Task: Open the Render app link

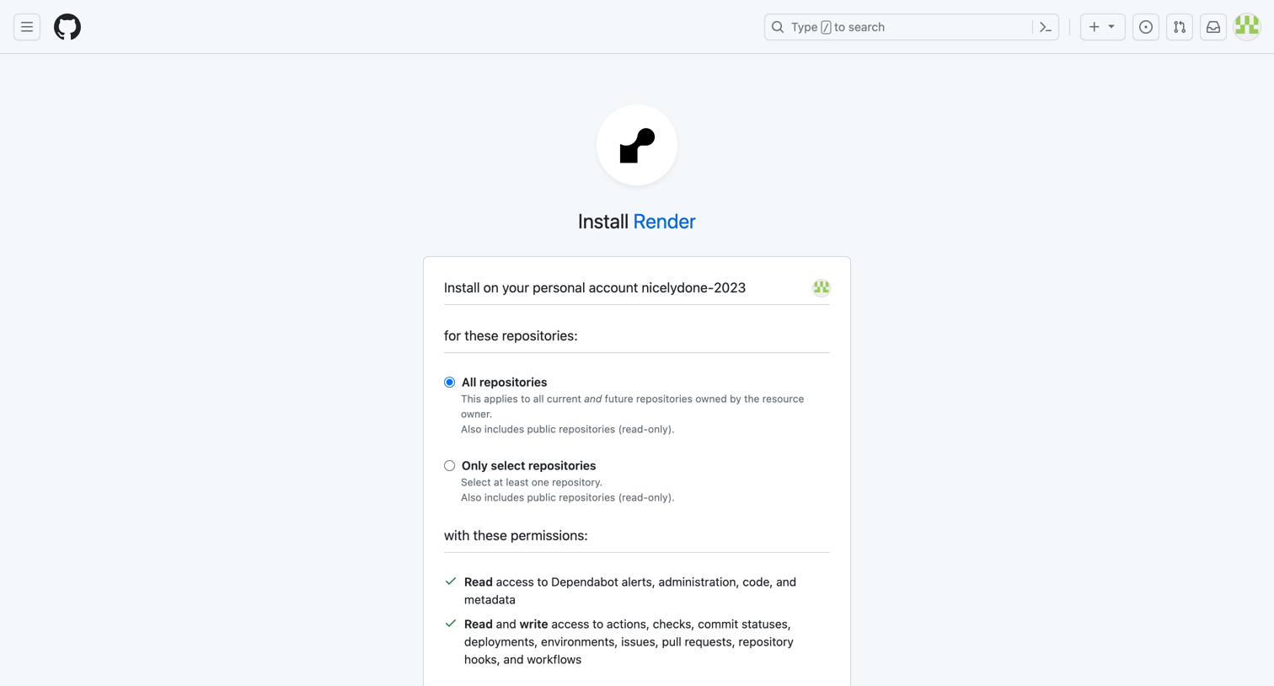Action: click(x=664, y=222)
